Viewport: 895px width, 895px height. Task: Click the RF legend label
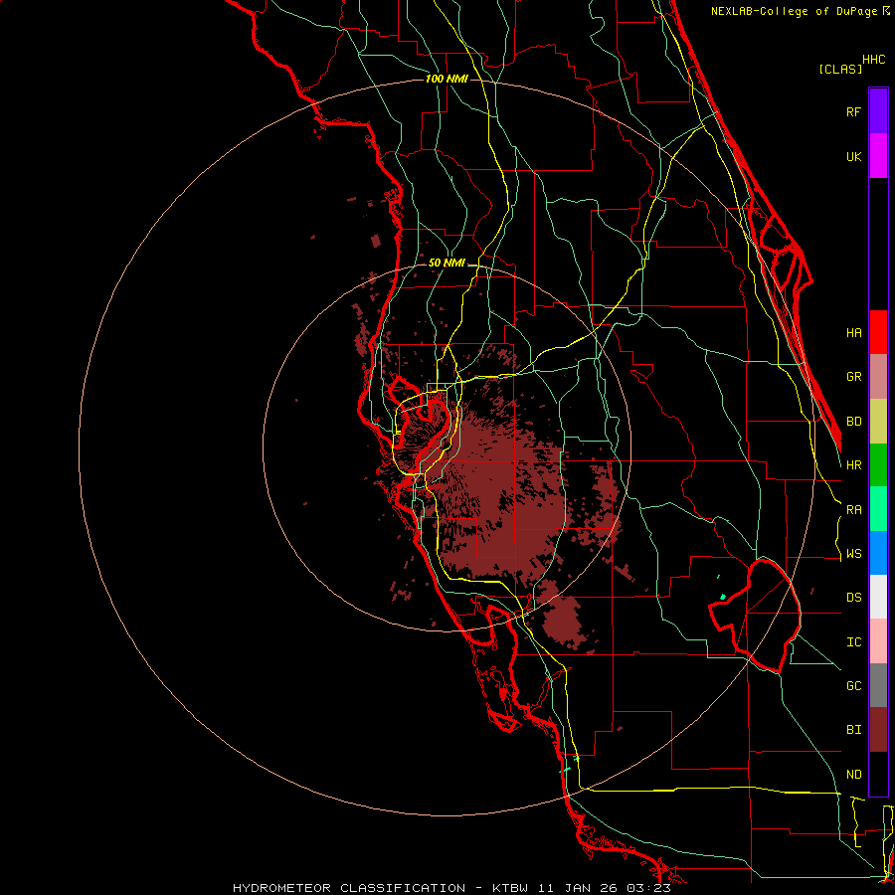853,111
